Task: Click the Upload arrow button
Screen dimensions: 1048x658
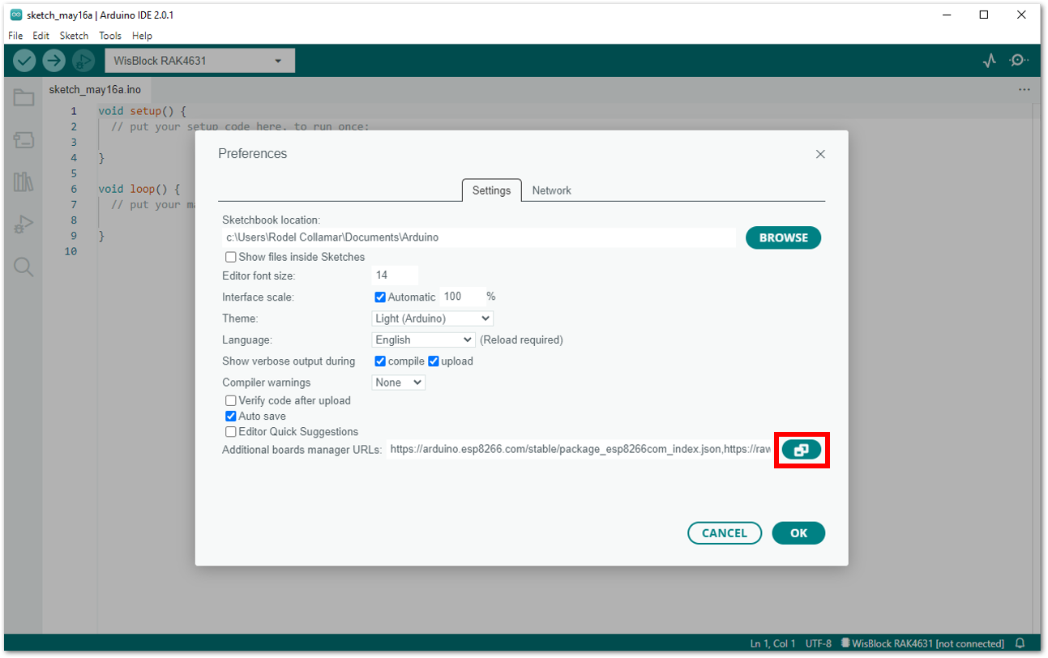Action: tap(54, 61)
